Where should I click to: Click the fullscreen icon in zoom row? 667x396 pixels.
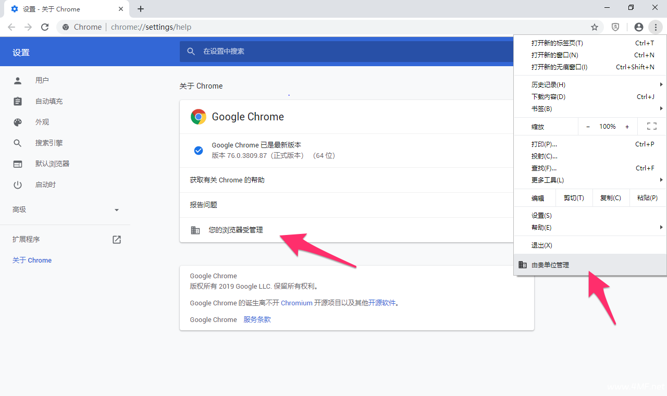click(x=651, y=127)
